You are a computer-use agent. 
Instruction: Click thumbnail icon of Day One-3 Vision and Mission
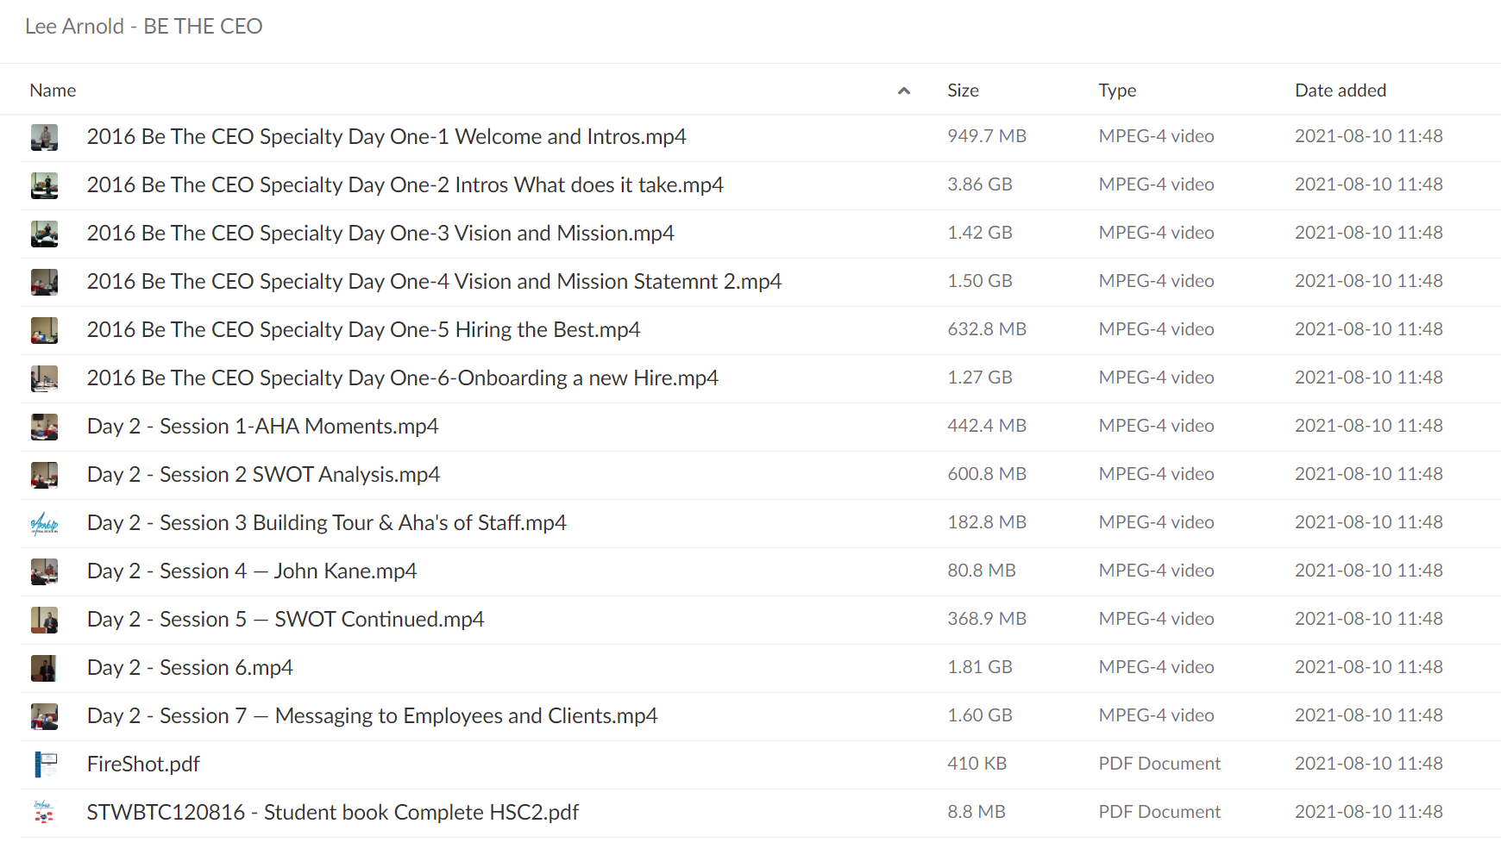44,234
